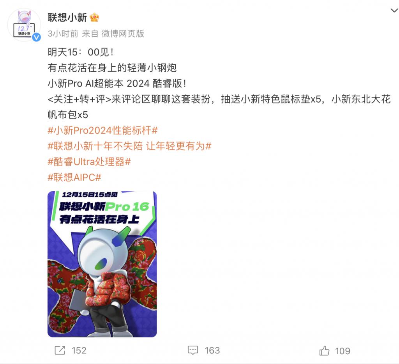The image size is (399, 364).
Task: Like the post with thumbs-up icon
Action: click(325, 351)
